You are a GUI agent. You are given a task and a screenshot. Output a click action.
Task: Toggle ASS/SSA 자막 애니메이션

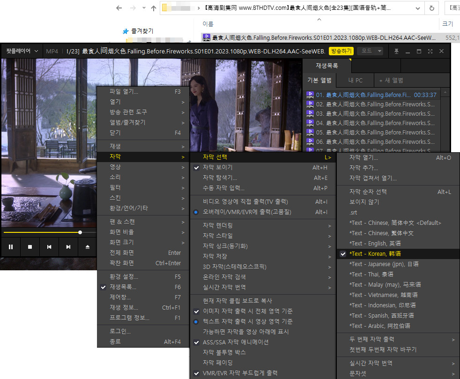click(263, 342)
